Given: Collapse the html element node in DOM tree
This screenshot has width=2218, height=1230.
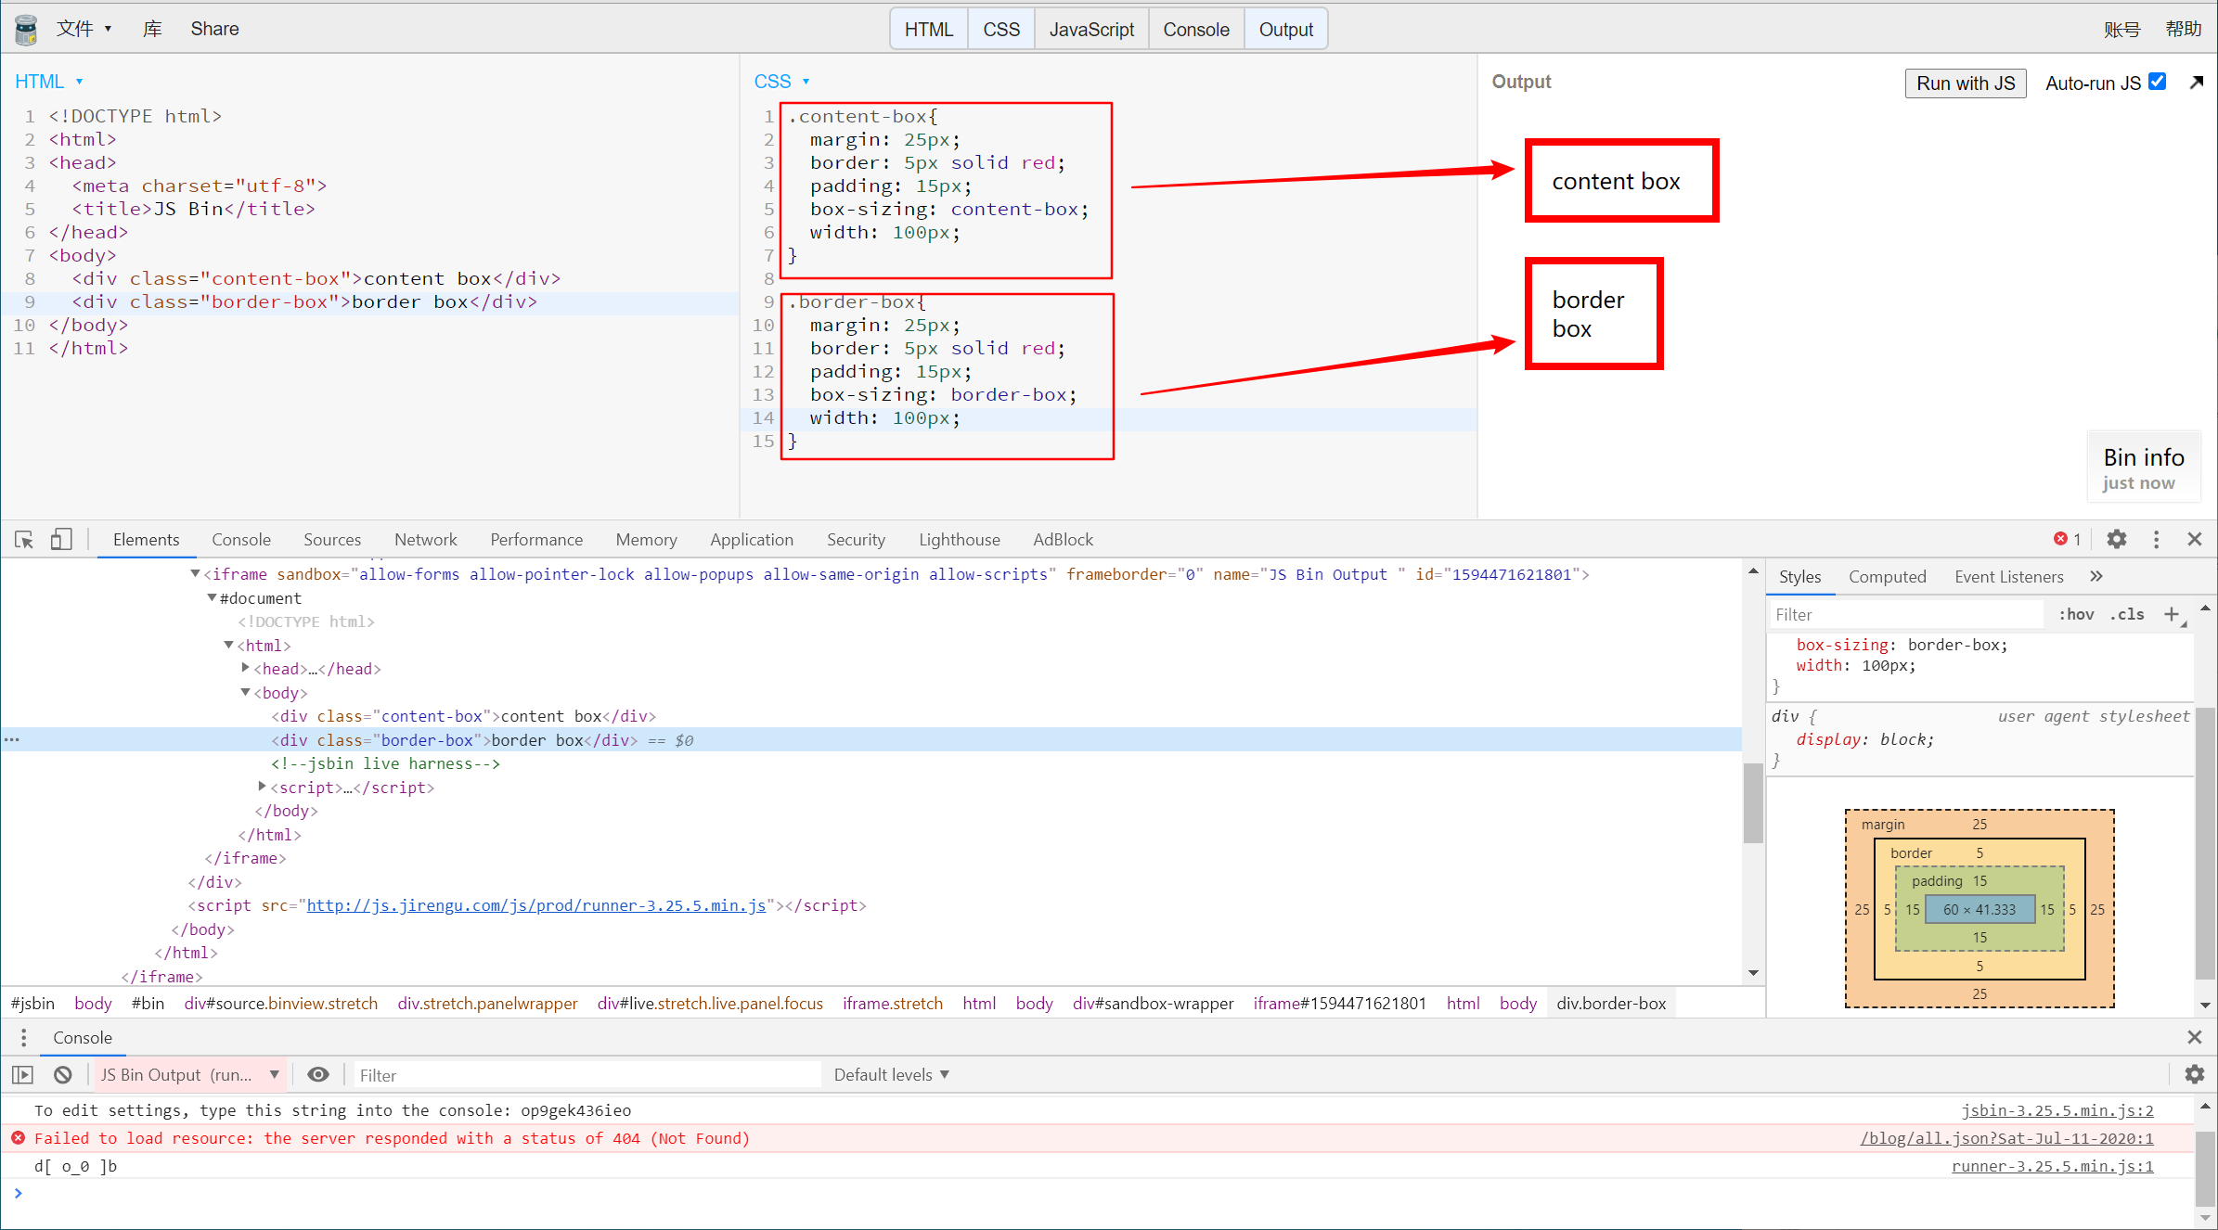Looking at the screenshot, I should [x=229, y=645].
